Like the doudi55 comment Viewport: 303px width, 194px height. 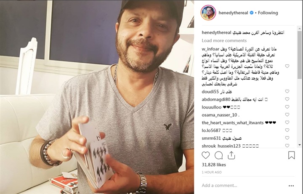287,91
